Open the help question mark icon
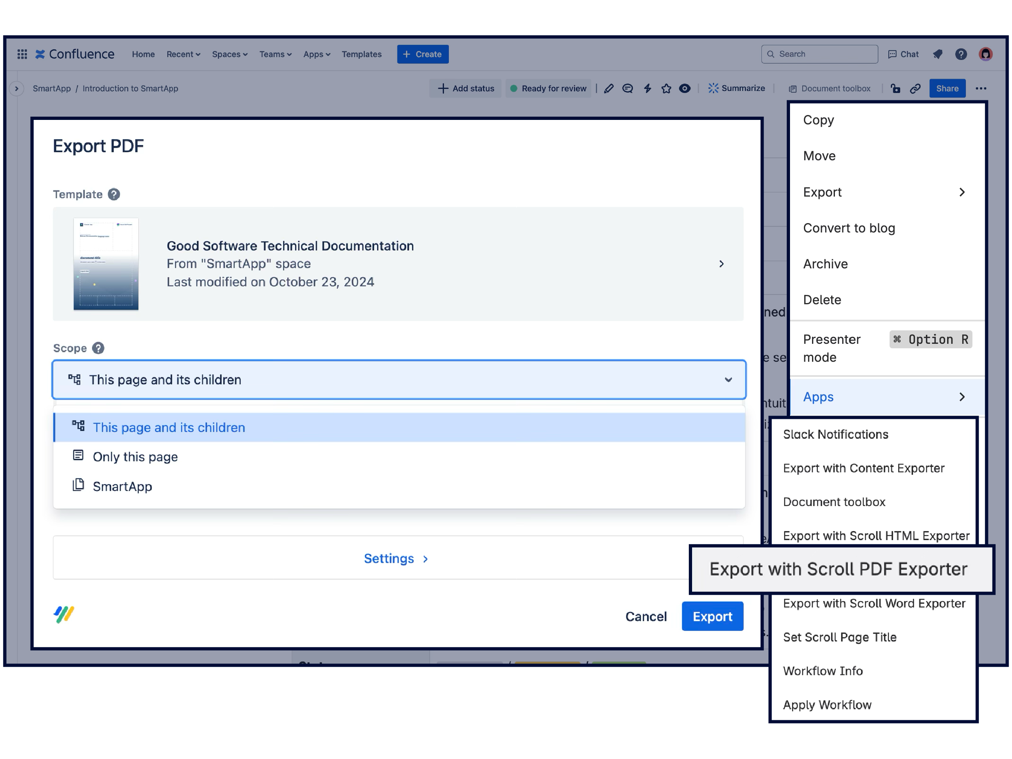Screen dimensions: 1012x759 [961, 54]
